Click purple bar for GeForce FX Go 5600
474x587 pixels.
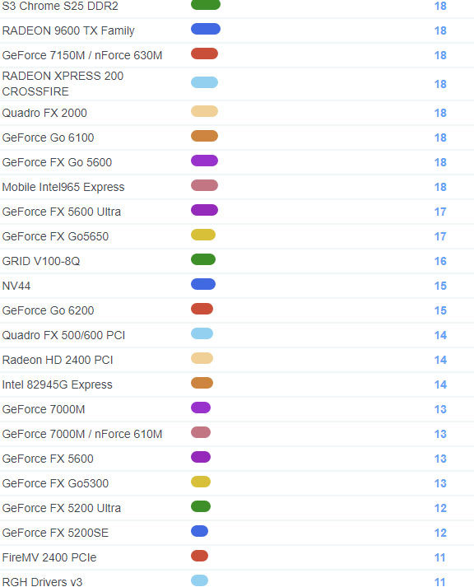[x=204, y=161]
